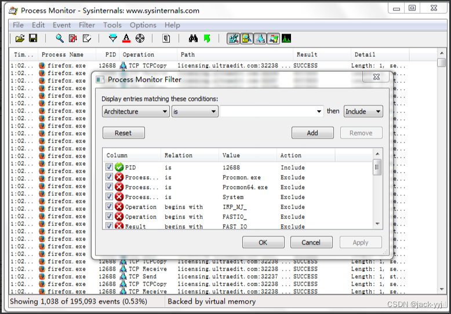This screenshot has height=314, width=451.
Task: Uncheck the Result begins with FAST IO filter
Action: 109,226
